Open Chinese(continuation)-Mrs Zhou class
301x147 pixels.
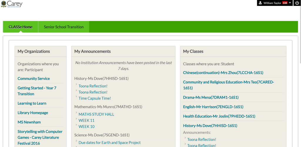pos(223,73)
